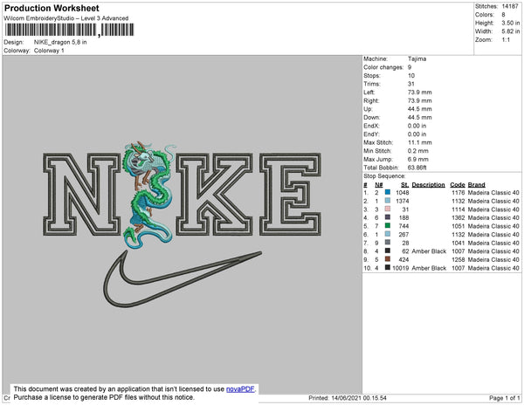The height and width of the screenshot is (405, 524).
Task: Click the dragon embroidery in the design preview
Action: pos(148,195)
